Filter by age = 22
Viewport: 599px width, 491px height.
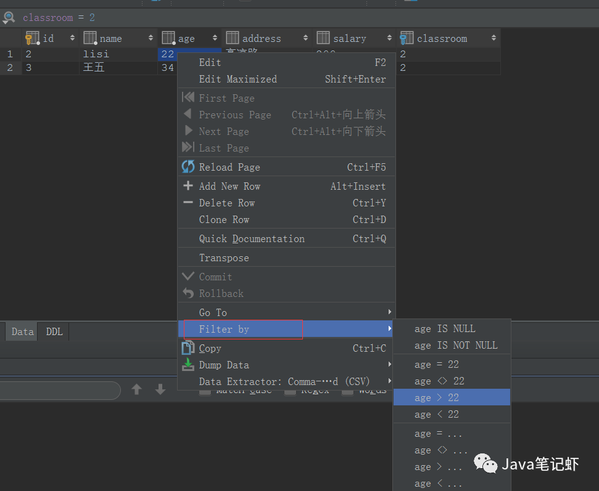[x=452, y=364]
